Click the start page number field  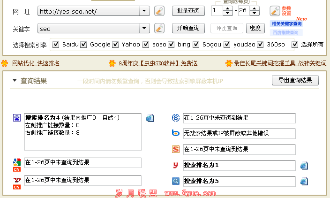click(x=217, y=11)
